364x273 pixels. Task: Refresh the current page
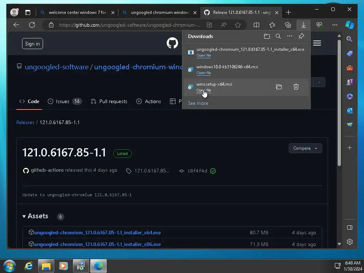click(x=32, y=25)
